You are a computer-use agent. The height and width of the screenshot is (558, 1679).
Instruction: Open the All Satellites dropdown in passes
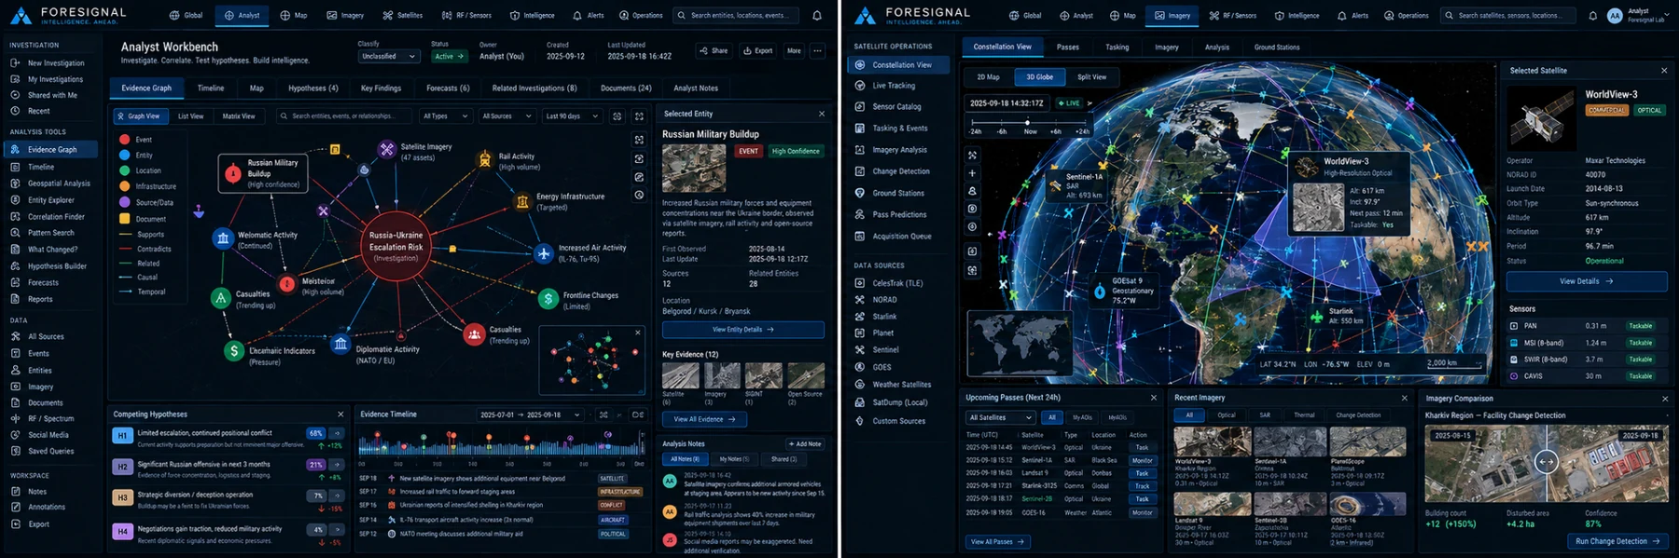[x=1000, y=417]
